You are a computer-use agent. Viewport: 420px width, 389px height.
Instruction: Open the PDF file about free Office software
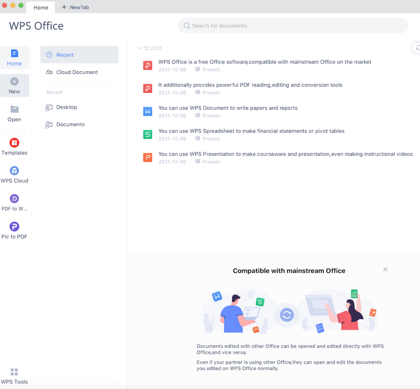(148, 65)
